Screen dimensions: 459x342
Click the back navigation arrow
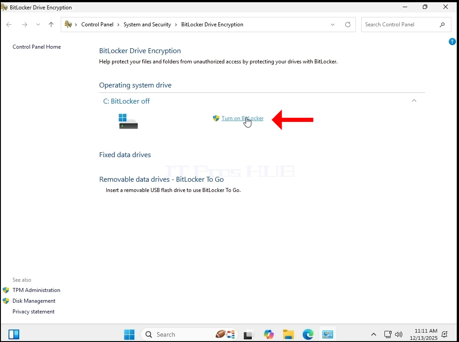tap(9, 25)
